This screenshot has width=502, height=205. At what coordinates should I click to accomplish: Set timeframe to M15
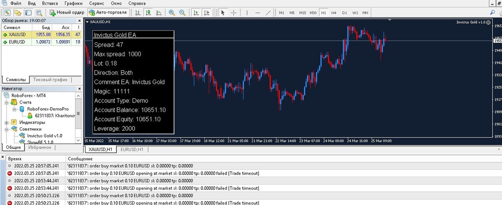302,13
